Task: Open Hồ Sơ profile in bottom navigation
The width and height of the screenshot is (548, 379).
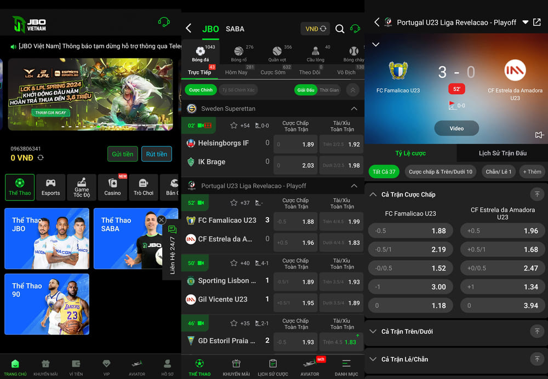Action: pyautogui.click(x=167, y=368)
